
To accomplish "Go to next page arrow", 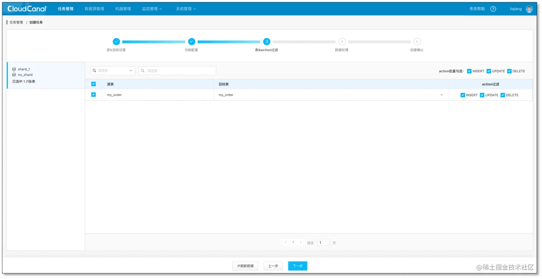I will click(x=300, y=242).
